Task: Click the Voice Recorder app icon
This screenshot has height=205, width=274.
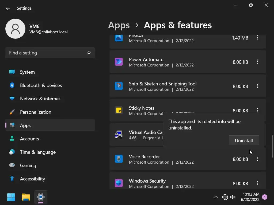Action: 119,159
